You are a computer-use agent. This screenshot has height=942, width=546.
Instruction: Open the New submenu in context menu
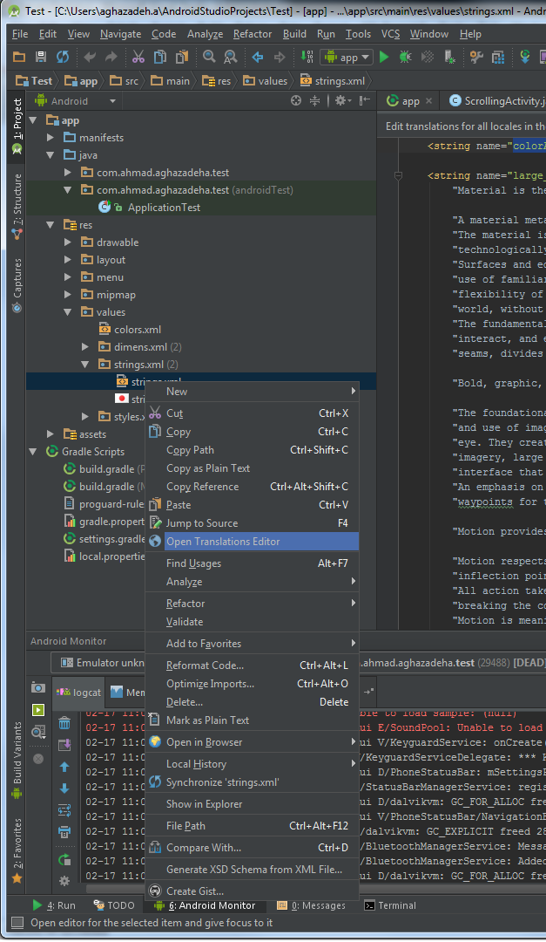point(253,391)
